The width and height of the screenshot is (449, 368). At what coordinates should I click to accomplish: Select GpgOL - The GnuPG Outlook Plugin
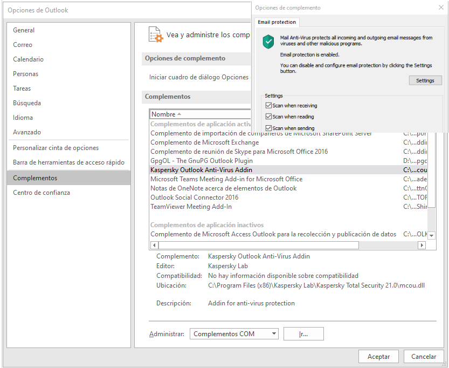(289, 161)
